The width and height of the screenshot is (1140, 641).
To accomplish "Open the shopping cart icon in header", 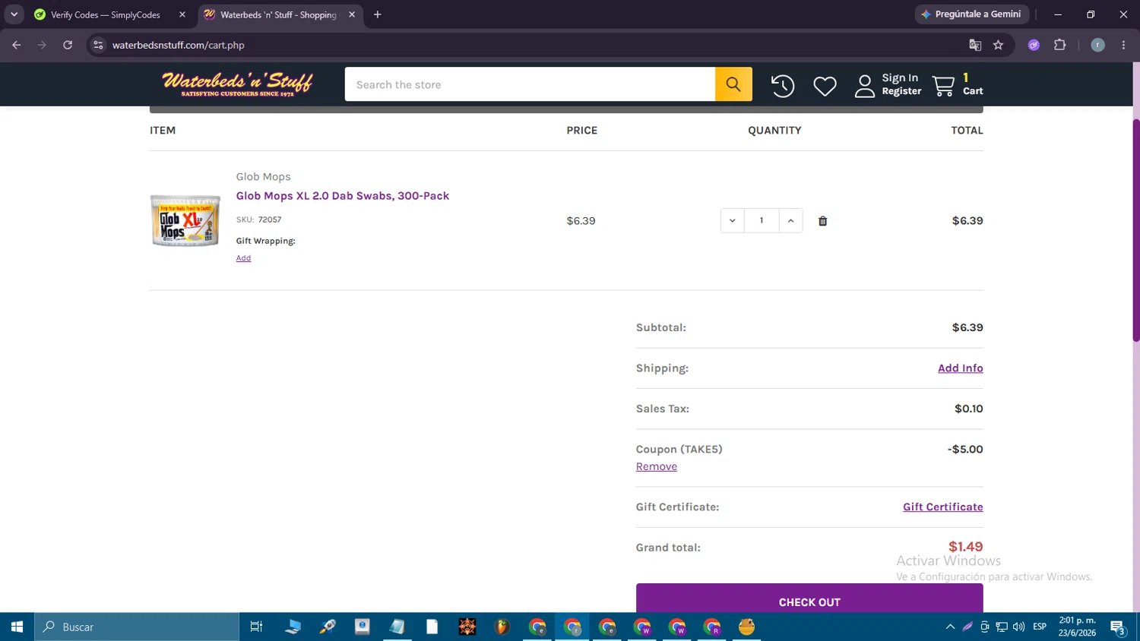I will tap(943, 86).
